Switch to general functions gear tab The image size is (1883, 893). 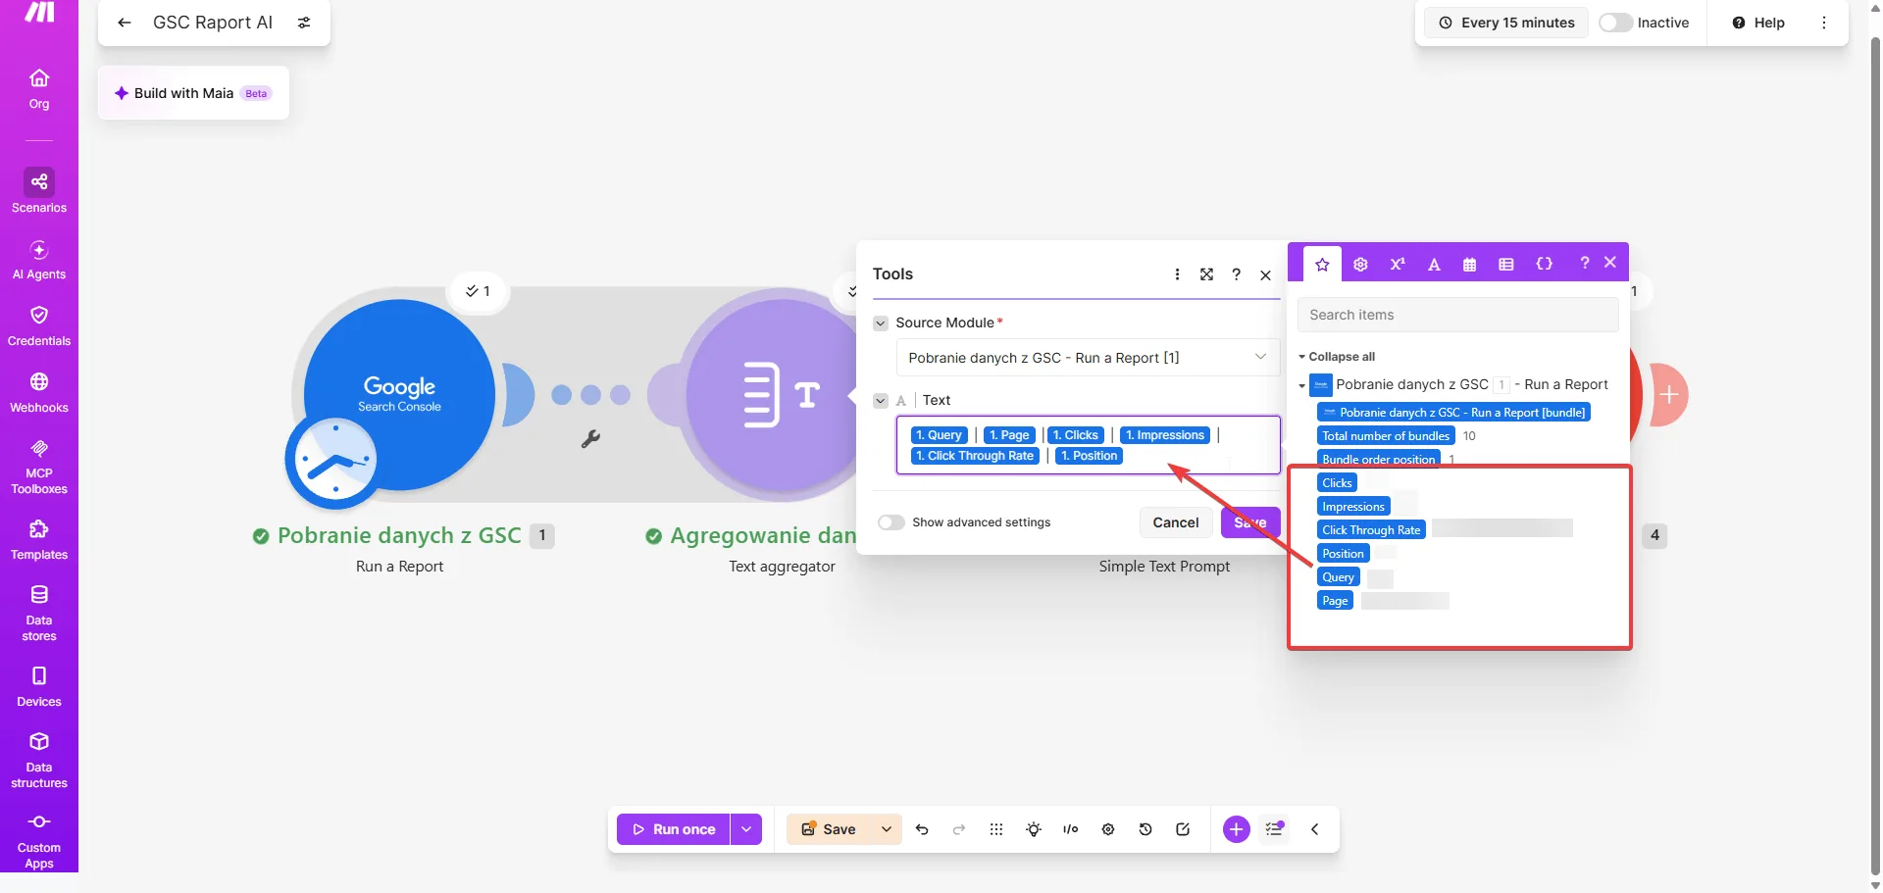[x=1360, y=264]
